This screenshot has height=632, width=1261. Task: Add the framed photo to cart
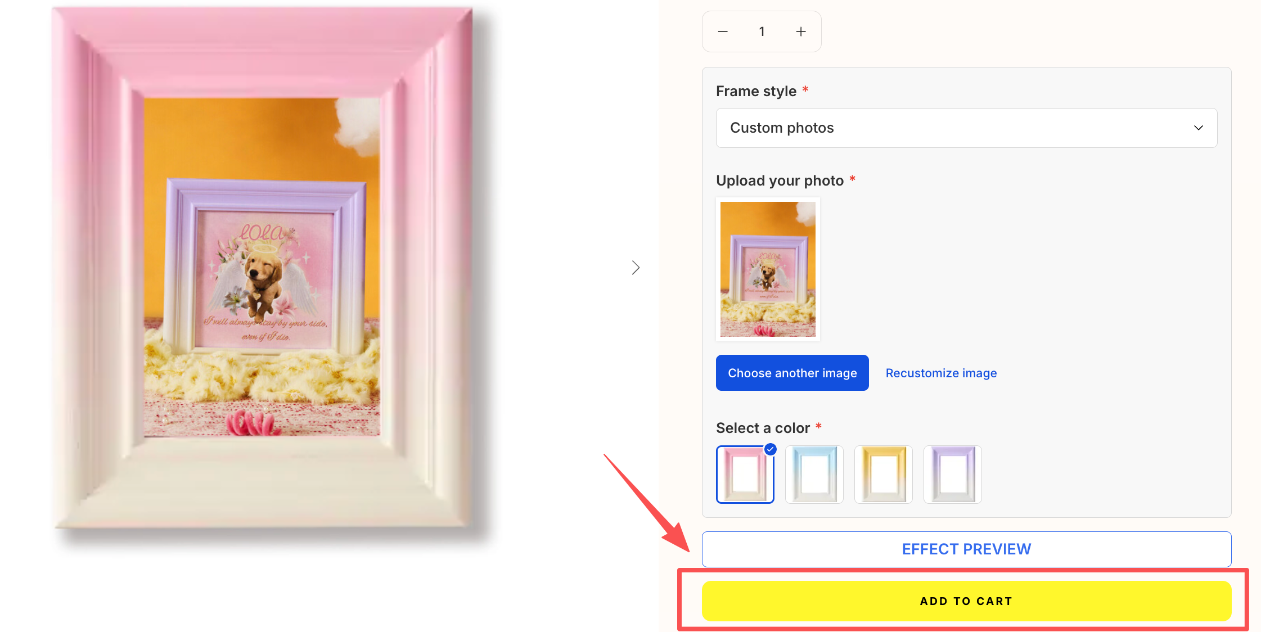pyautogui.click(x=966, y=601)
